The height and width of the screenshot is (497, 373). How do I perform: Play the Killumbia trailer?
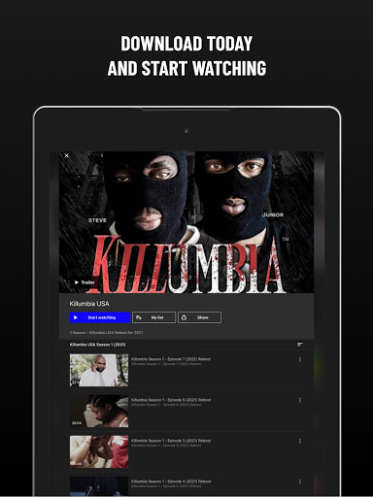coord(85,282)
